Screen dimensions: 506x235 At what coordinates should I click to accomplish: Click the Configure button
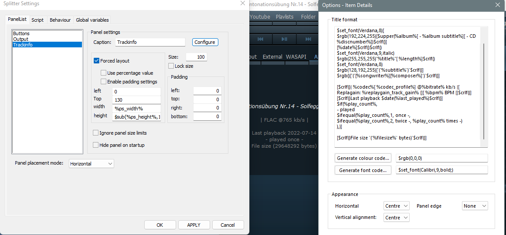point(205,42)
